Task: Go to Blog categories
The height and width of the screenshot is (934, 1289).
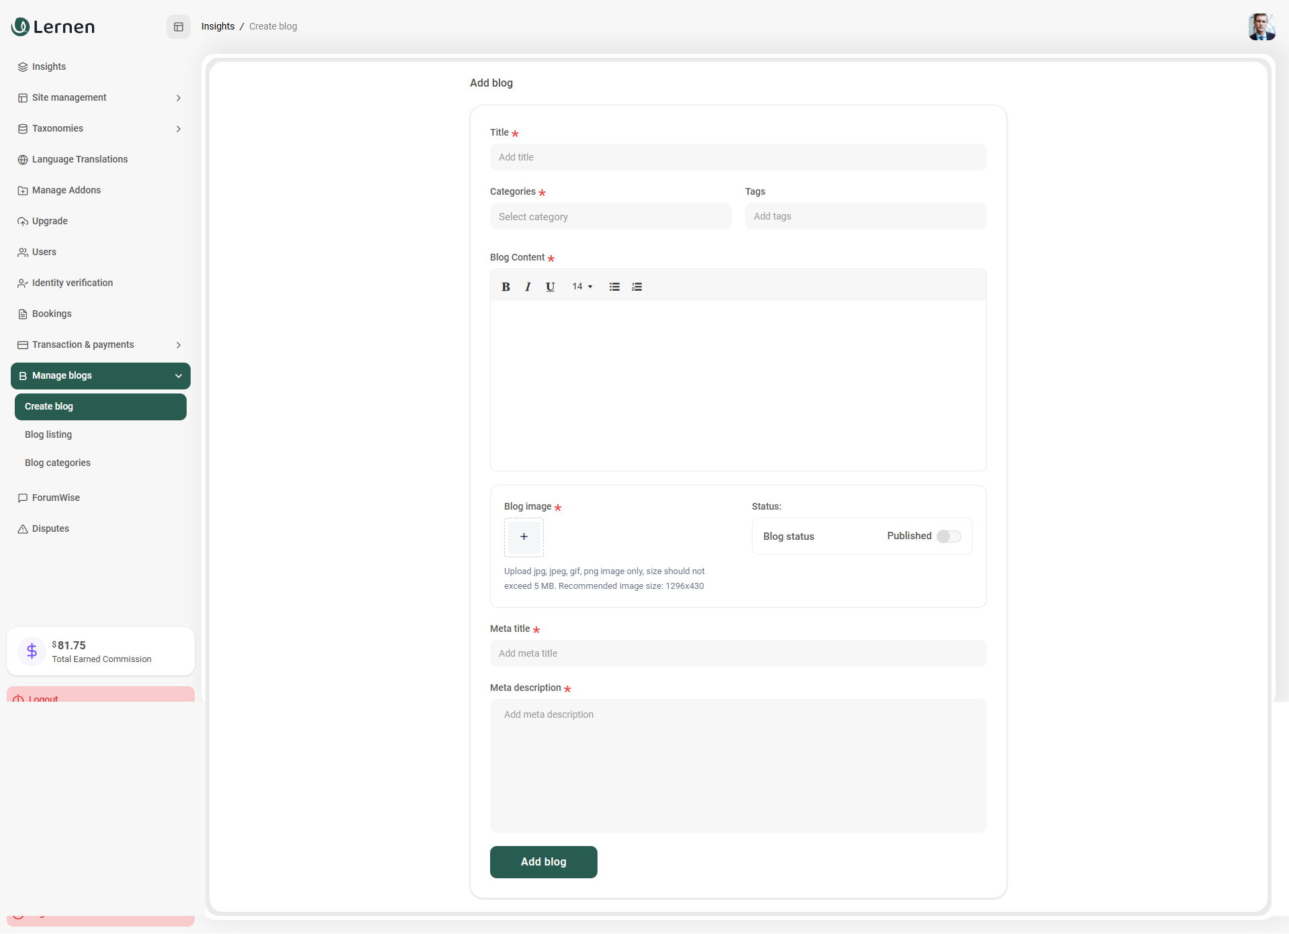Action: (58, 463)
